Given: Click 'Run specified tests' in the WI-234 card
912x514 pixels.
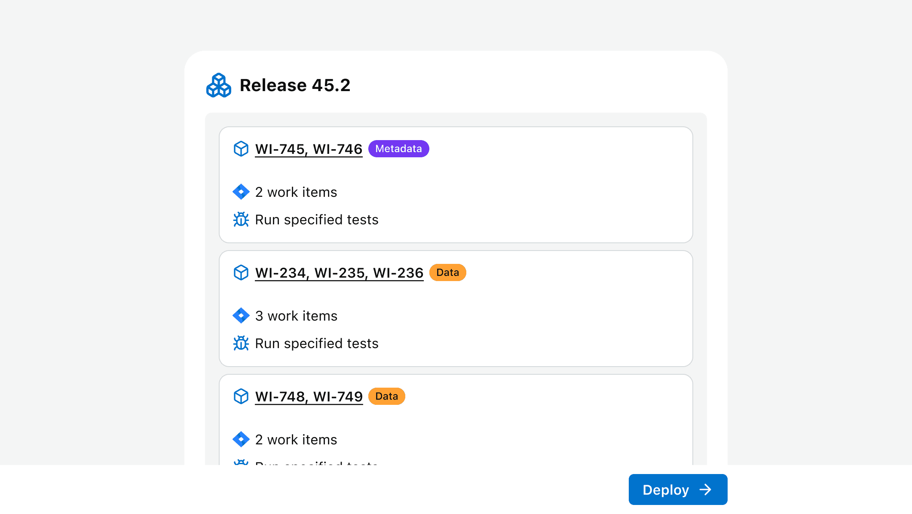Looking at the screenshot, I should pos(316,343).
